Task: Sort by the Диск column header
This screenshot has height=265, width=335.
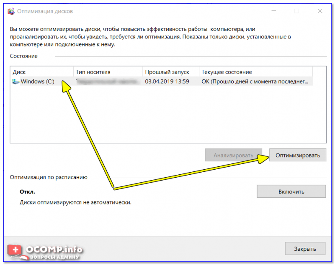Action: coord(41,72)
